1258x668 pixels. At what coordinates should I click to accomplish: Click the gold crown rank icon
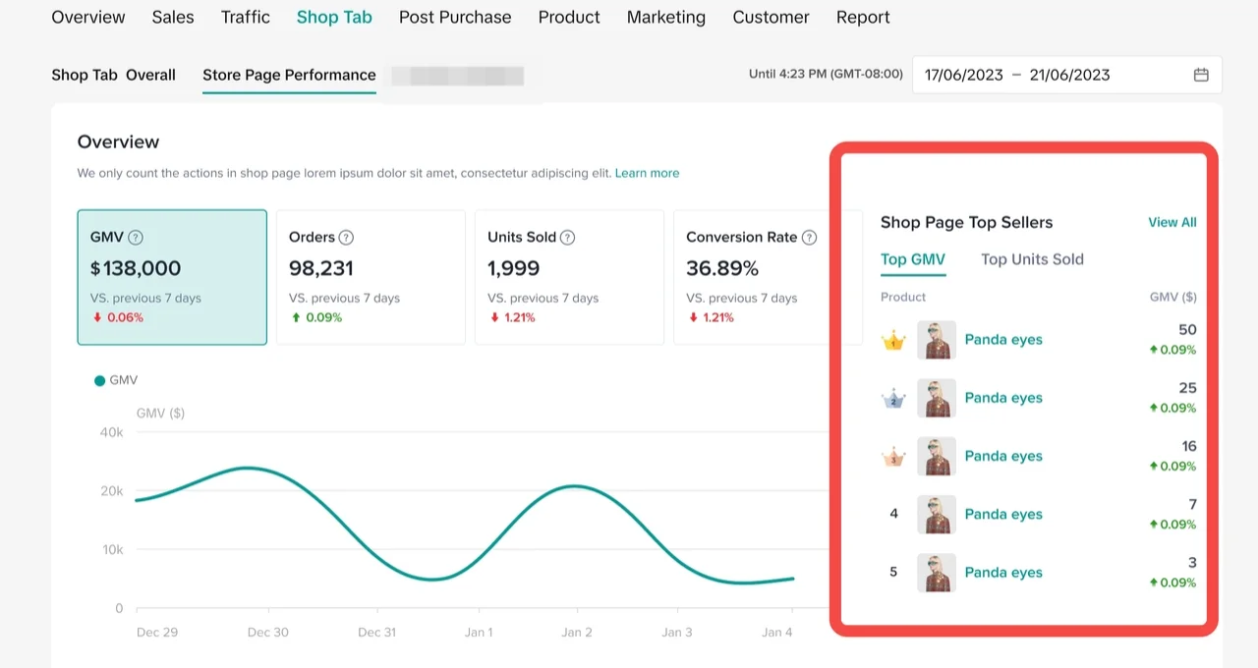pos(893,341)
